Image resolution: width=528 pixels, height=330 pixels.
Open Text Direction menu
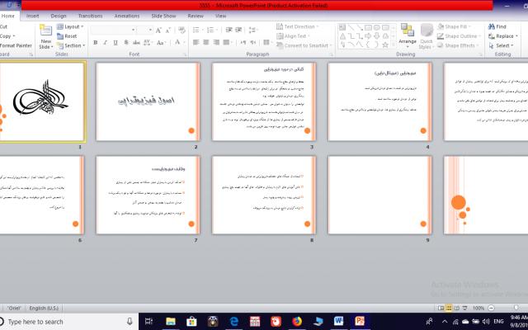coord(297,26)
